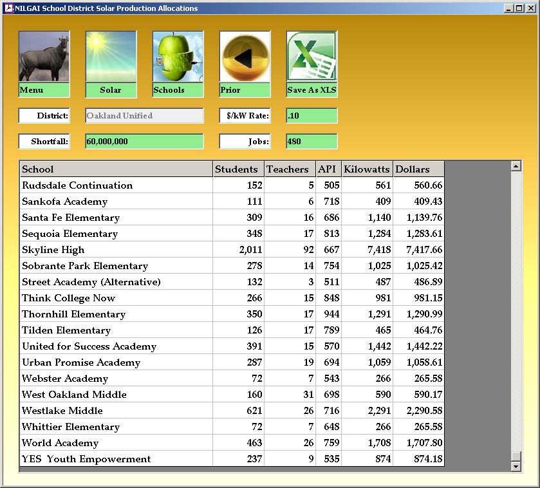Click the vertical scrollbar thumb
Viewport: 540px width, 488px height.
click(516, 456)
